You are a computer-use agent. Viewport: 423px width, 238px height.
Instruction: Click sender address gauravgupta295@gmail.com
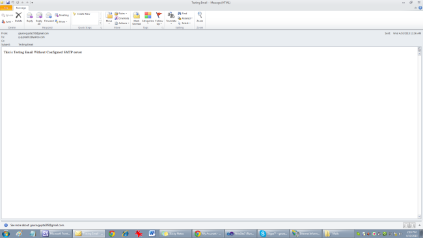tap(33, 33)
